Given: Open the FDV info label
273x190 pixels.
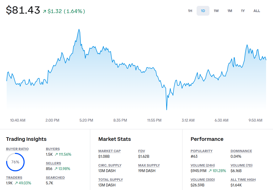Looking at the screenshot, I should click(141, 151).
